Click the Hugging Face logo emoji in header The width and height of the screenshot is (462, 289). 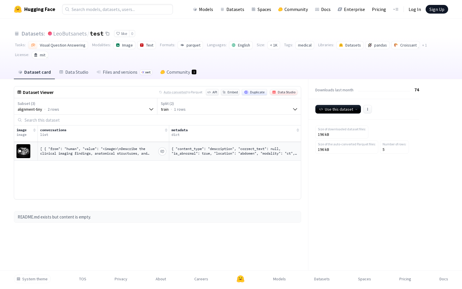click(x=18, y=9)
